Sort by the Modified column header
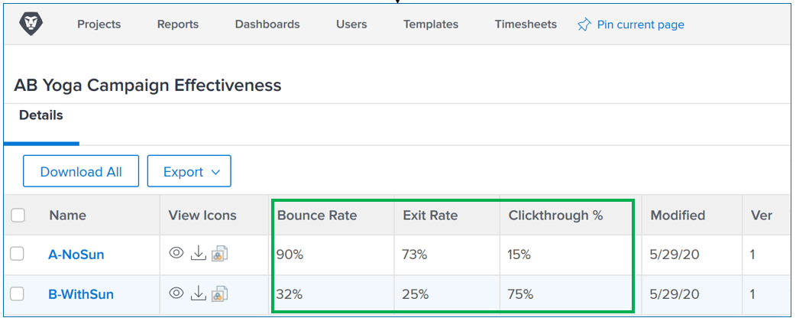The height and width of the screenshot is (321, 796). [x=678, y=216]
